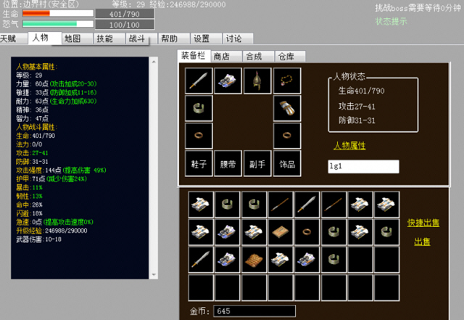Select the ring item in the inventory grid

point(308,231)
